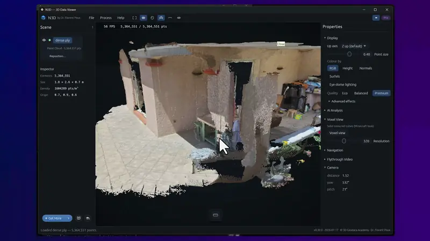Toggle the Surfels option

[x=334, y=77]
